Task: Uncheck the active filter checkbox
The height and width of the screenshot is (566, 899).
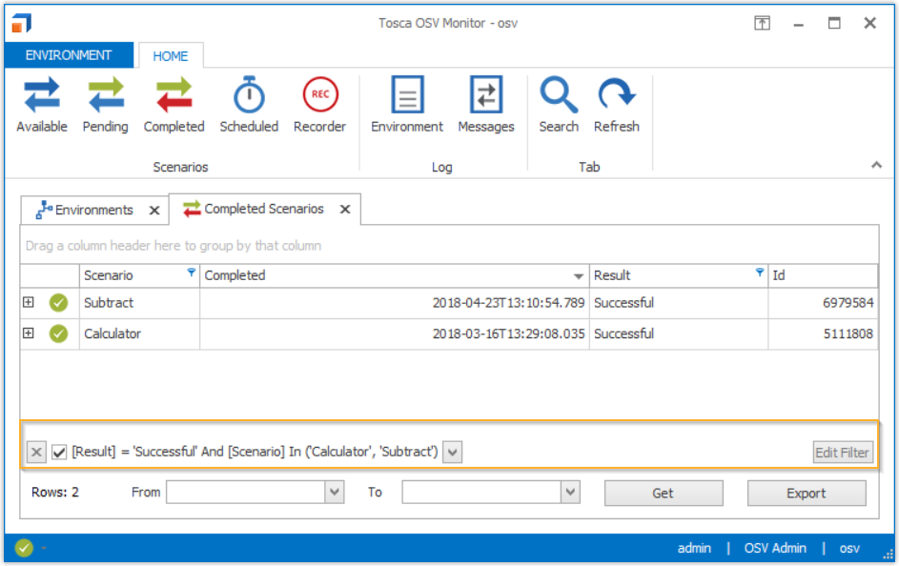Action: tap(59, 452)
